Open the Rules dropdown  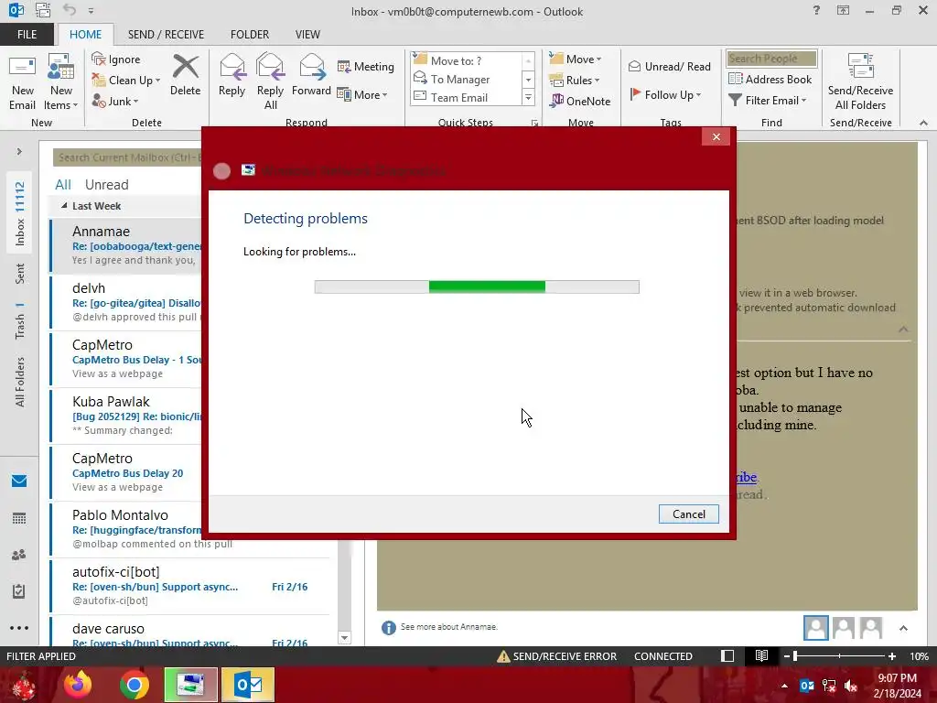(575, 81)
